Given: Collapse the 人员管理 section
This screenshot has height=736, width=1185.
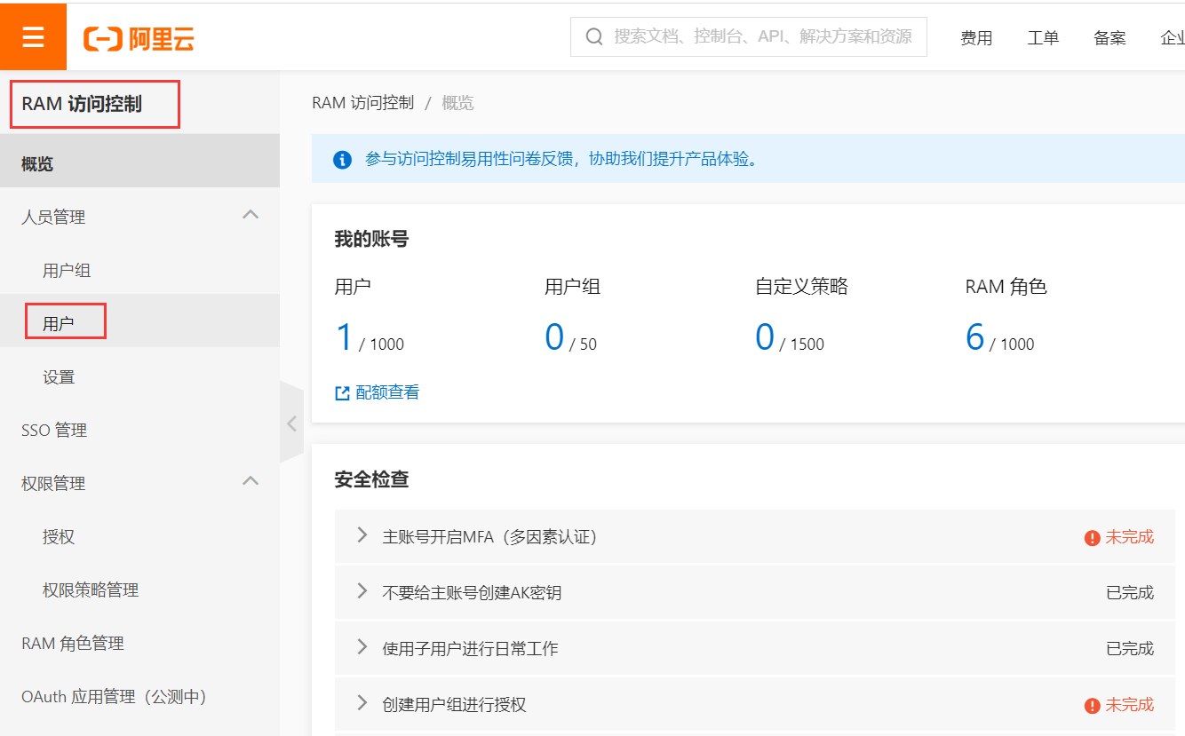Looking at the screenshot, I should (x=251, y=215).
